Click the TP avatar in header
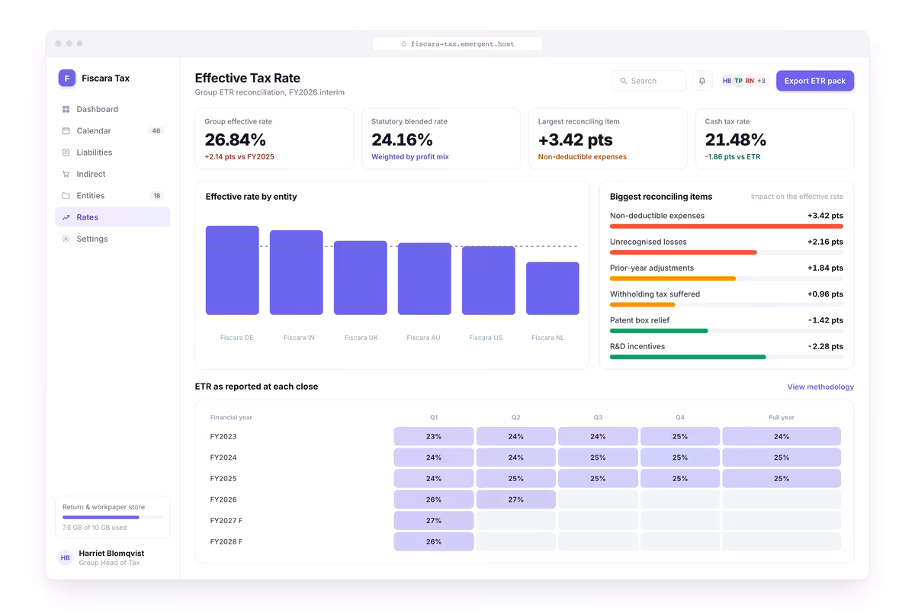 738,81
